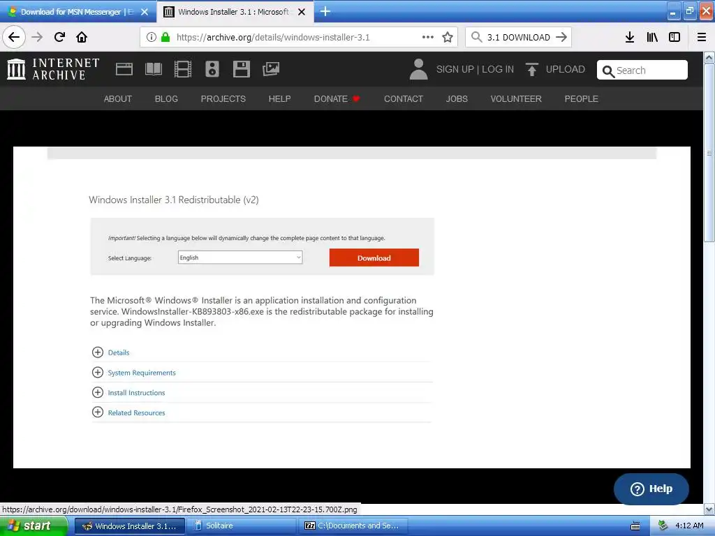The height and width of the screenshot is (536, 715).
Task: Click the browser forward arrow
Action: pos(37,37)
